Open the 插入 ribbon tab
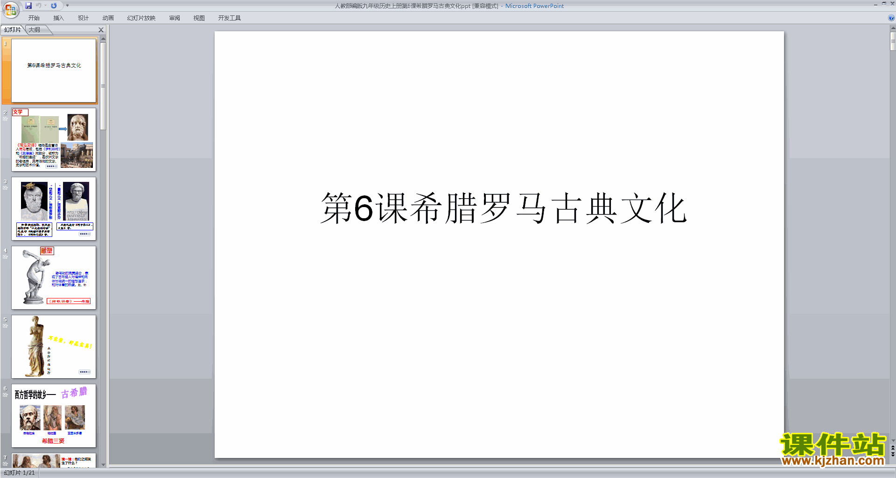Image resolution: width=896 pixels, height=478 pixels. [59, 18]
